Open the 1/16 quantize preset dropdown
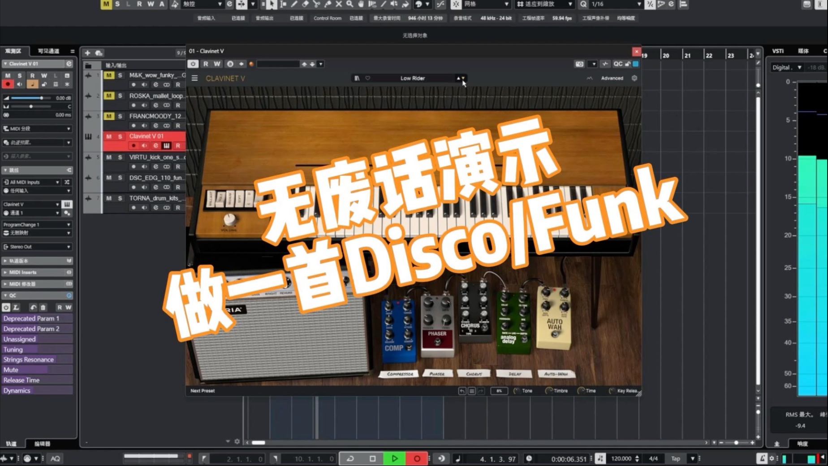 coord(616,4)
